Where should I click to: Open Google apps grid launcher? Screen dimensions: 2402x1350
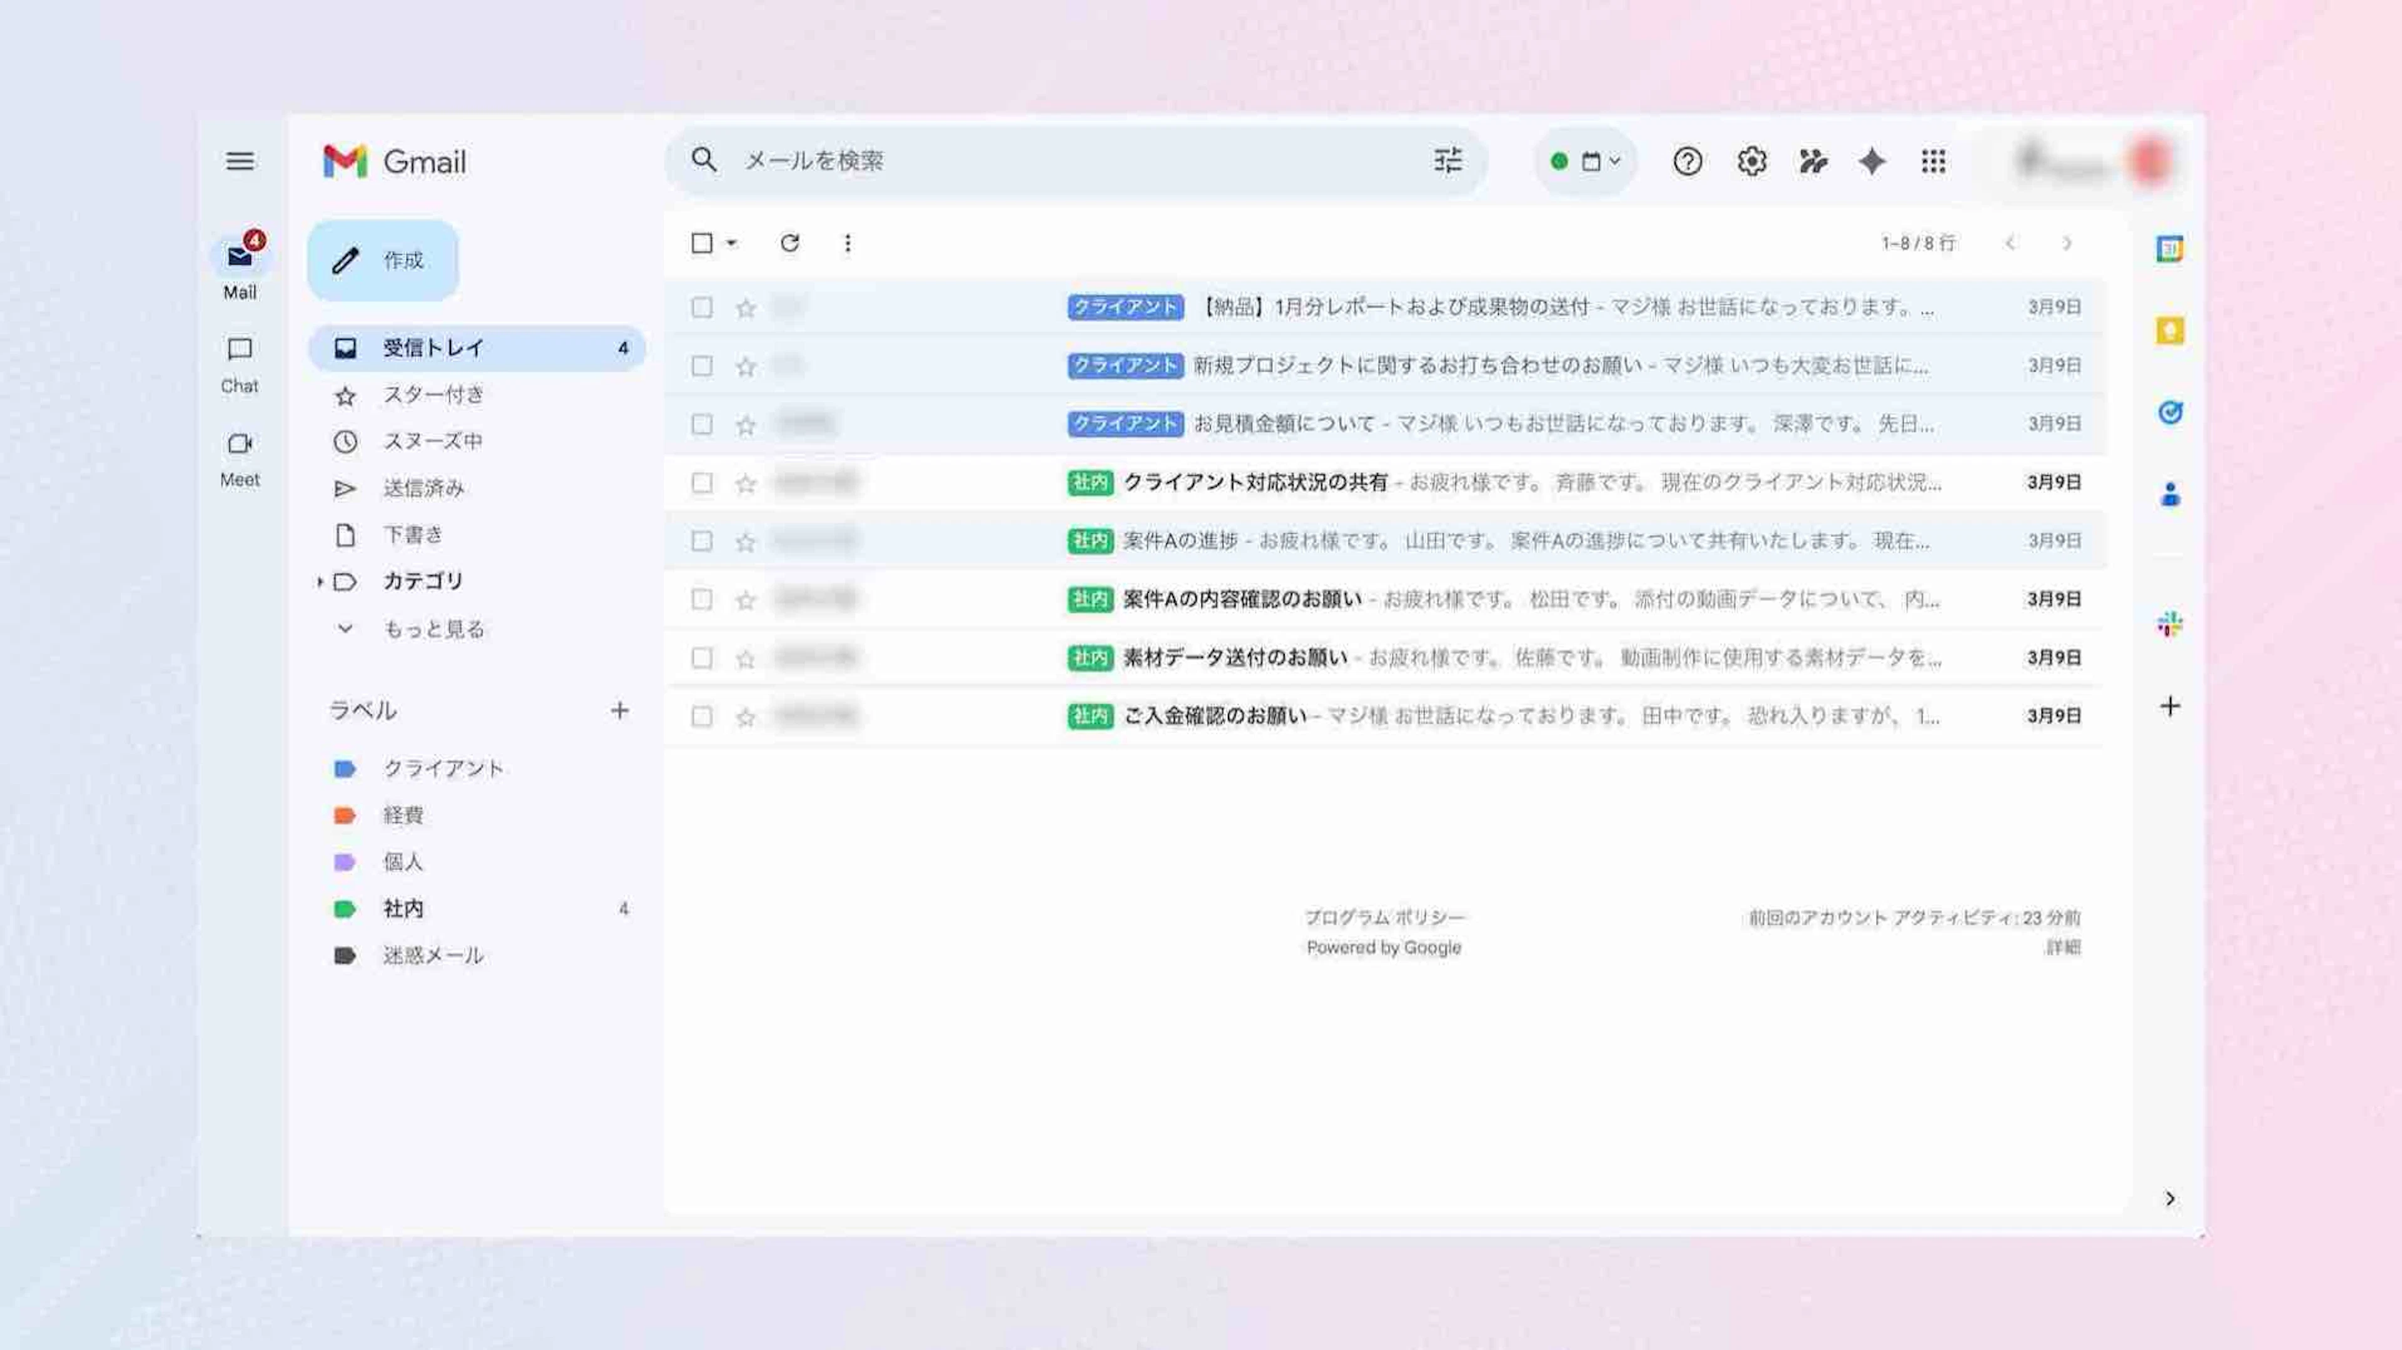pyautogui.click(x=1933, y=161)
